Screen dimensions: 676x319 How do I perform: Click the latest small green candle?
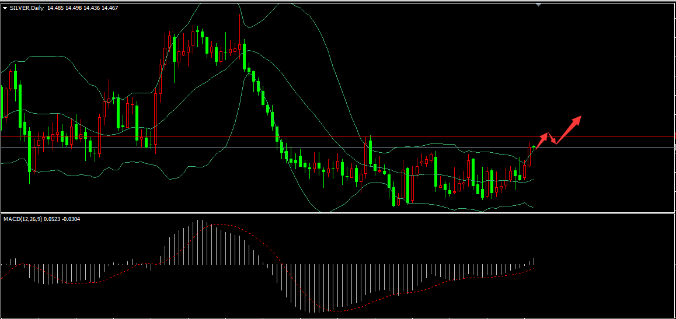[534, 146]
